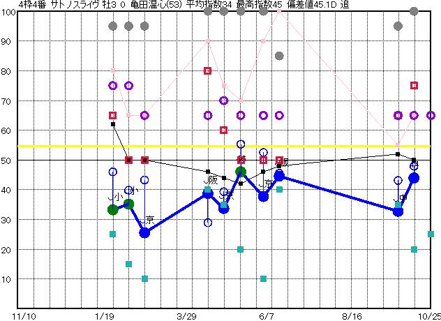
Task: Click the 100 label on the y-axis
Action: point(8,12)
